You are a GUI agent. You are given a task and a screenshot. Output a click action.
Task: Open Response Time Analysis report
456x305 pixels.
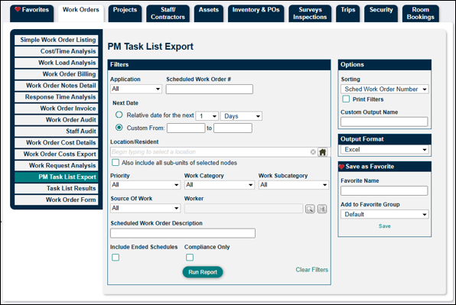pyautogui.click(x=57, y=97)
